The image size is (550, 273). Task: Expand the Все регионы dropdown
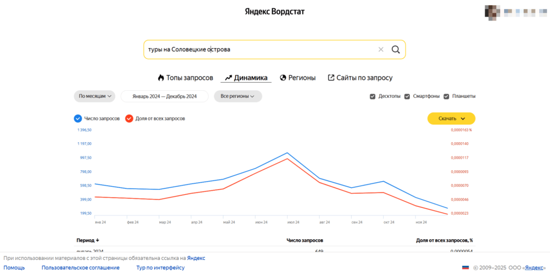click(x=238, y=97)
